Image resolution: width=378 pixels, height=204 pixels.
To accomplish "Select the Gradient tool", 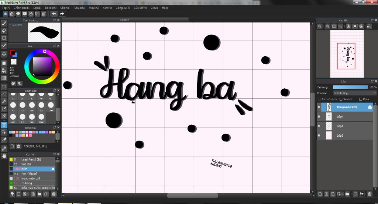I will coord(4,78).
